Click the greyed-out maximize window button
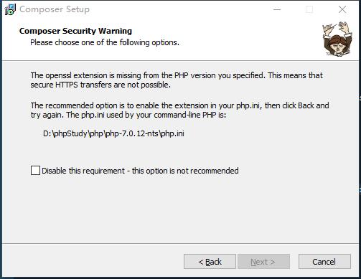361x279 pixels. pos(309,9)
